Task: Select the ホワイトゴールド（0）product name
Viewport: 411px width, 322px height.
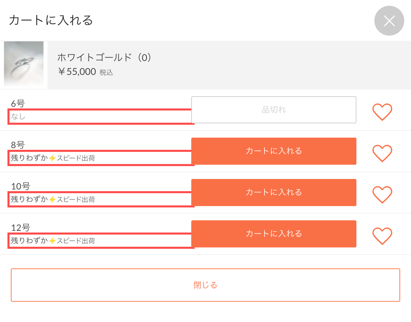Action: pyautogui.click(x=103, y=58)
